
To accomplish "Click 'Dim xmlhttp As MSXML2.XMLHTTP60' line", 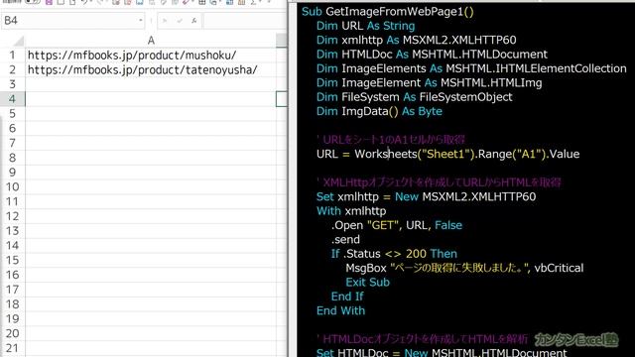I will pos(417,40).
